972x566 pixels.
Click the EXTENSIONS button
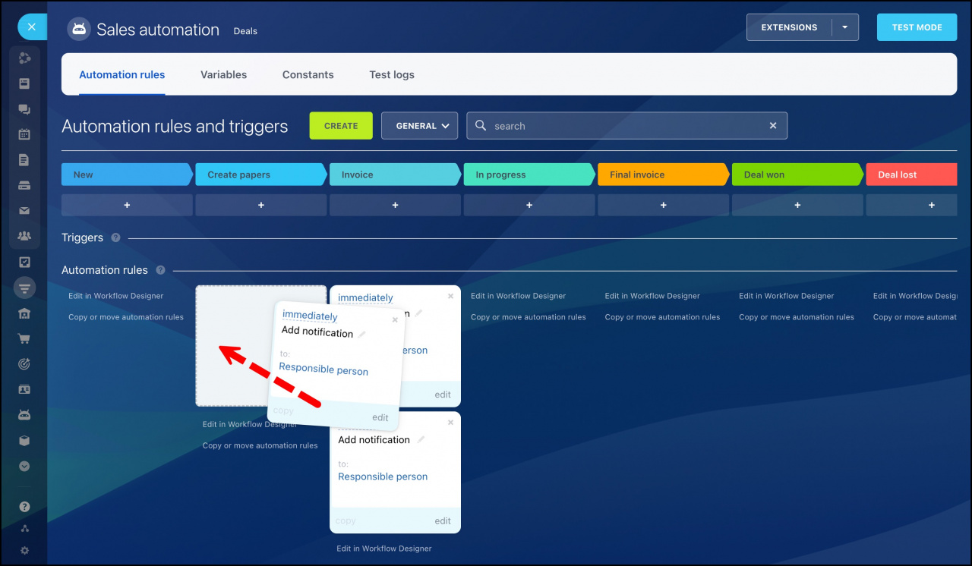pyautogui.click(x=790, y=27)
